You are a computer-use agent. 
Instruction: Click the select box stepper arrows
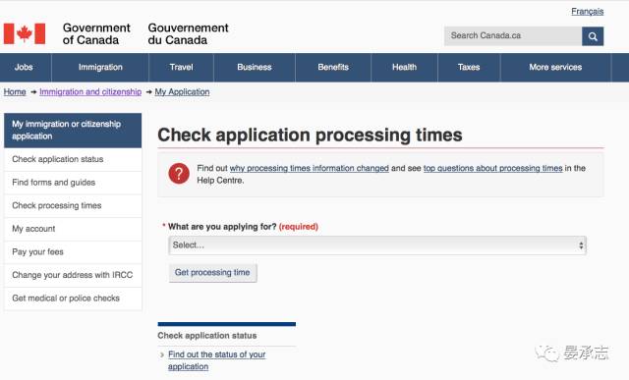coord(581,245)
